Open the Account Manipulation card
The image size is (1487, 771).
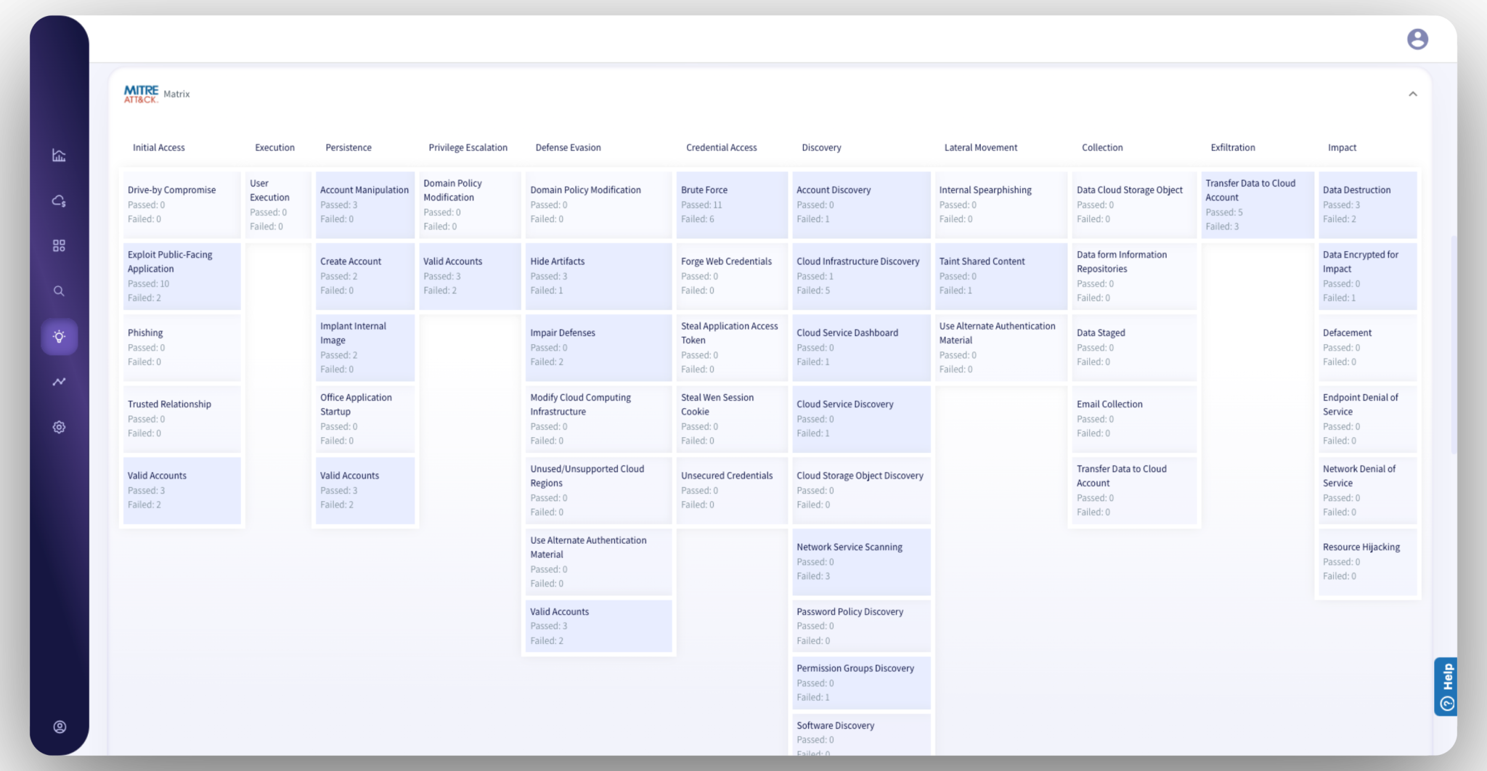(x=365, y=205)
